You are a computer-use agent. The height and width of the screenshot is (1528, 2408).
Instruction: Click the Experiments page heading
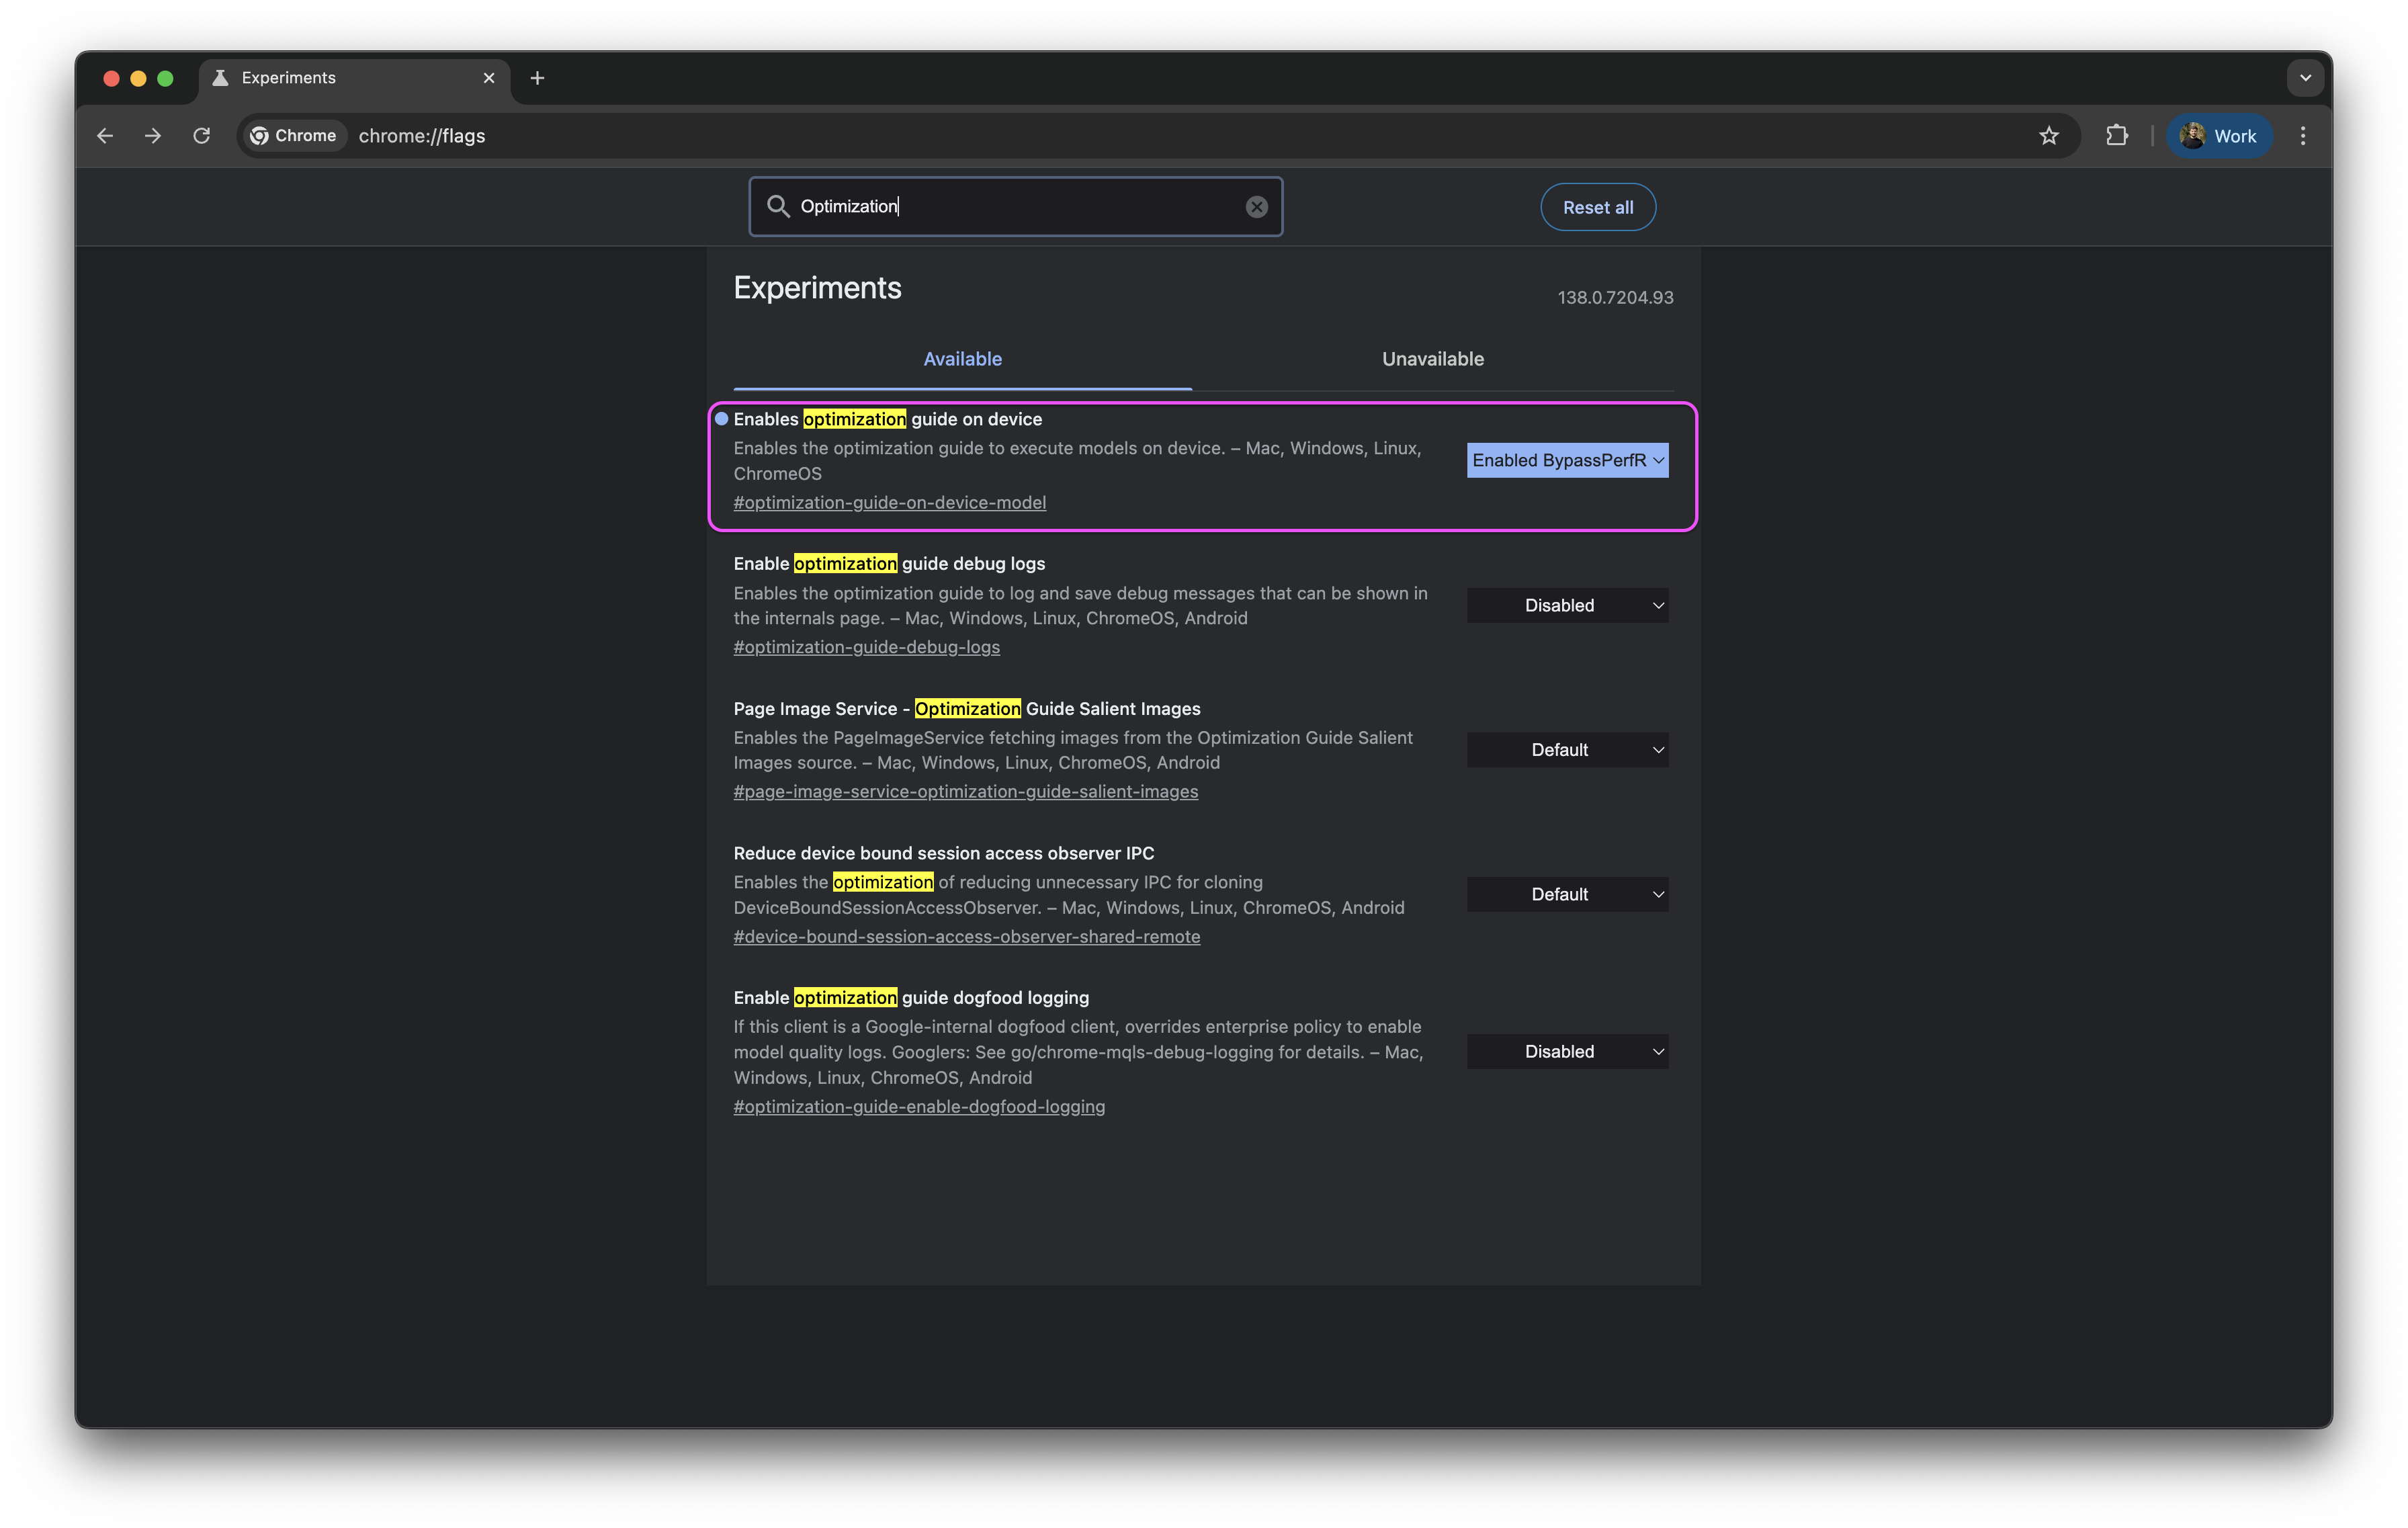(x=817, y=288)
